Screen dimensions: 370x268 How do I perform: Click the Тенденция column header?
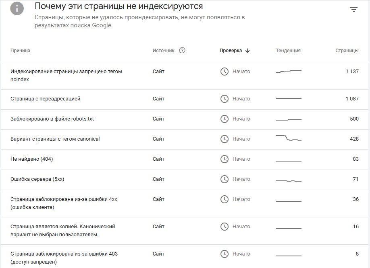pos(288,51)
